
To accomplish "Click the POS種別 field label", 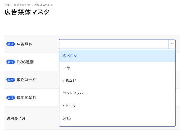I will coord(25,62).
